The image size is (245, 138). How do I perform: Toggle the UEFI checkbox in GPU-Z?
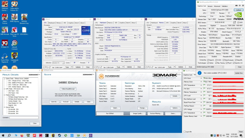pos(238,22)
